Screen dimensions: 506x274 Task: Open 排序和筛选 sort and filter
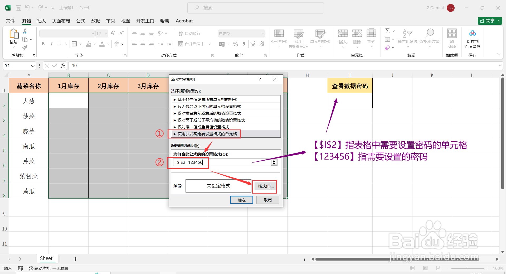click(407, 39)
